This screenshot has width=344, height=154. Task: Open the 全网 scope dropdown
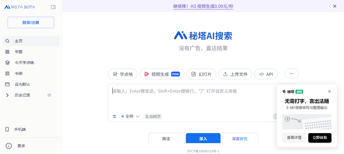click(x=130, y=116)
